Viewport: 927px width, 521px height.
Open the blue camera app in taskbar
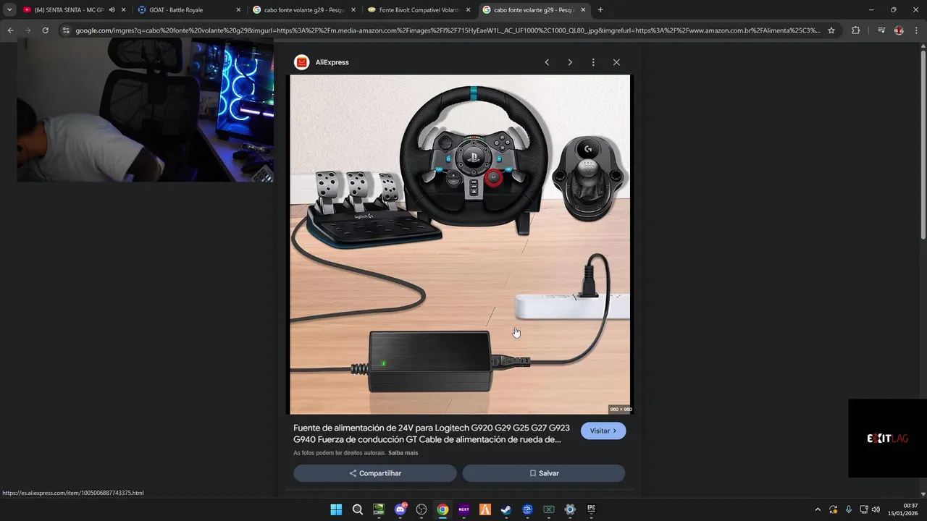(x=528, y=509)
